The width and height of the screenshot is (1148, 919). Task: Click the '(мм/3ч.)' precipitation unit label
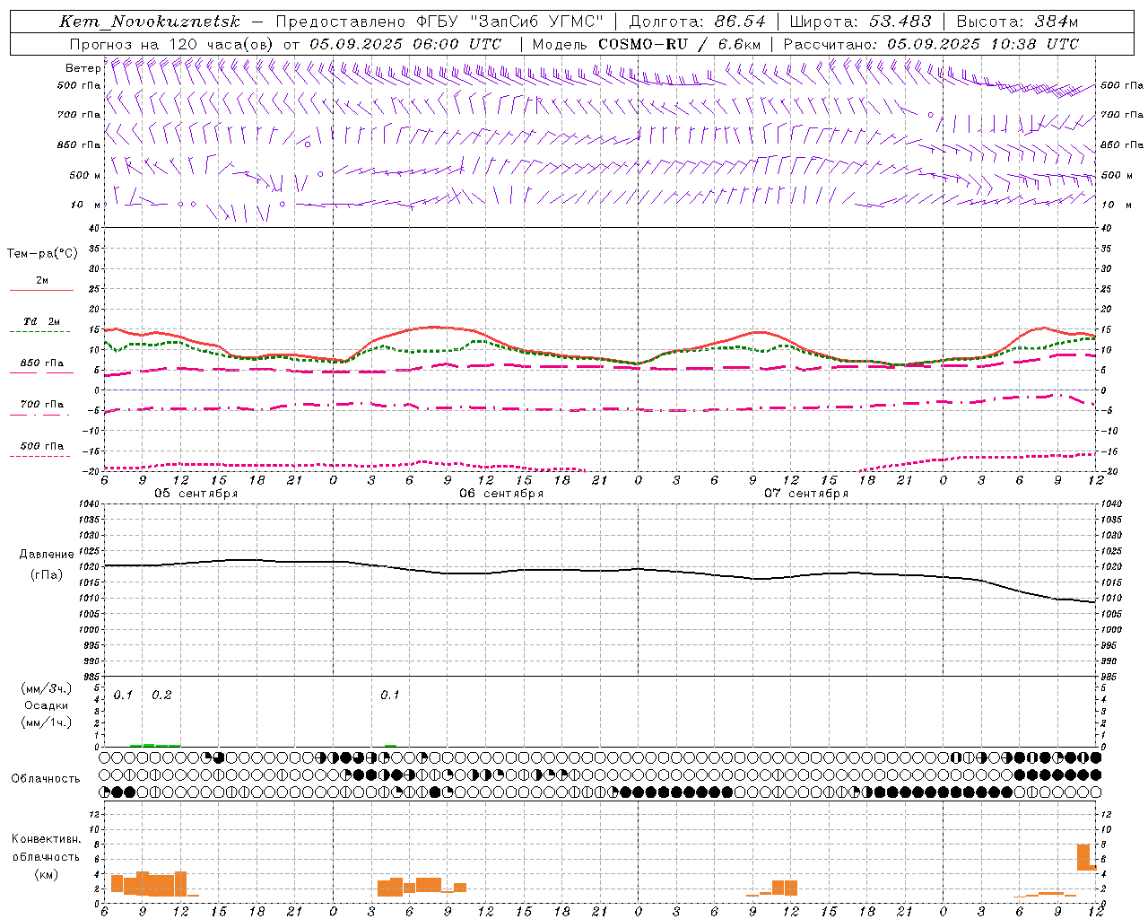coord(47,688)
